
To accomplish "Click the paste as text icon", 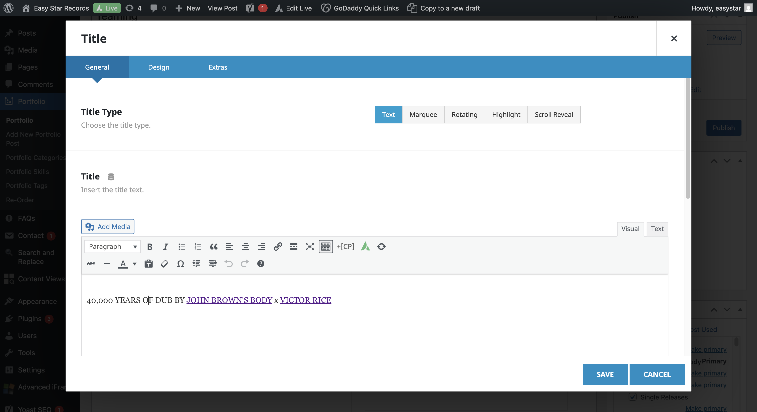I will point(148,264).
